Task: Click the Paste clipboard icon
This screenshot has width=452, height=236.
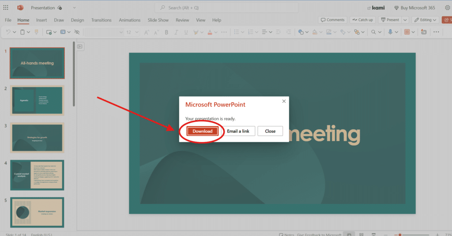Action: pyautogui.click(x=23, y=32)
